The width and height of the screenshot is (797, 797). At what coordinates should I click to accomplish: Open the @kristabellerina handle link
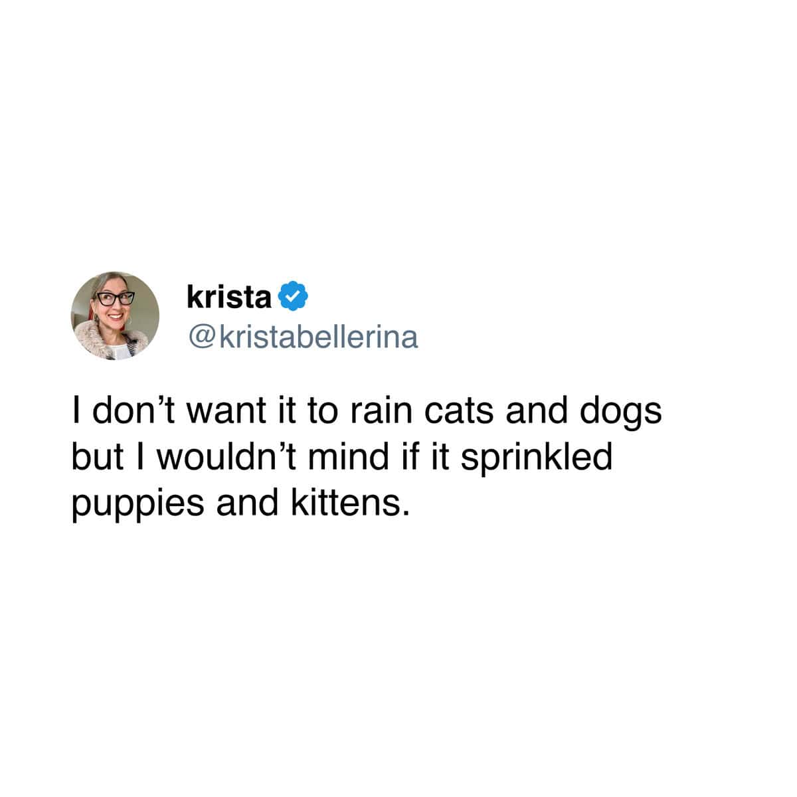click(x=304, y=337)
